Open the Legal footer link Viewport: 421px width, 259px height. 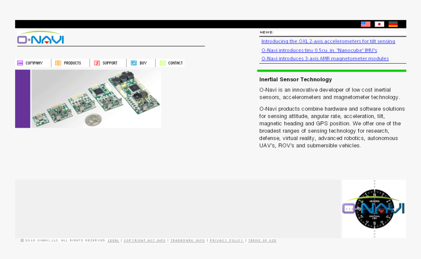pos(113,240)
